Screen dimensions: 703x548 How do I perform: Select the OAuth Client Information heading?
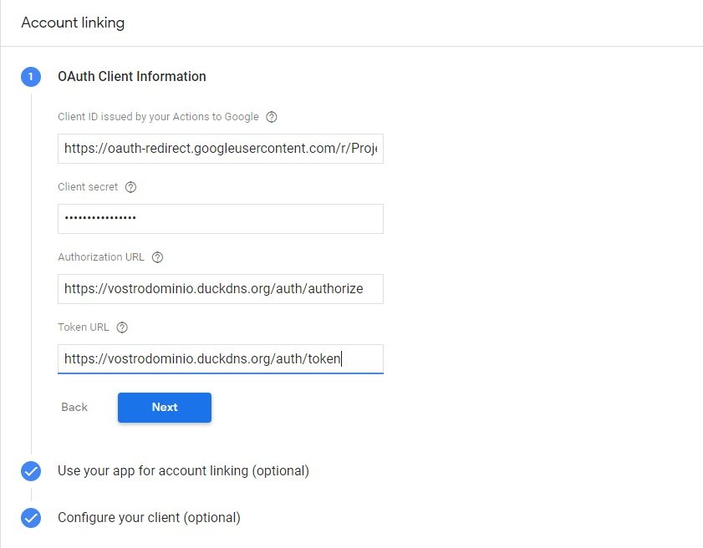[131, 76]
